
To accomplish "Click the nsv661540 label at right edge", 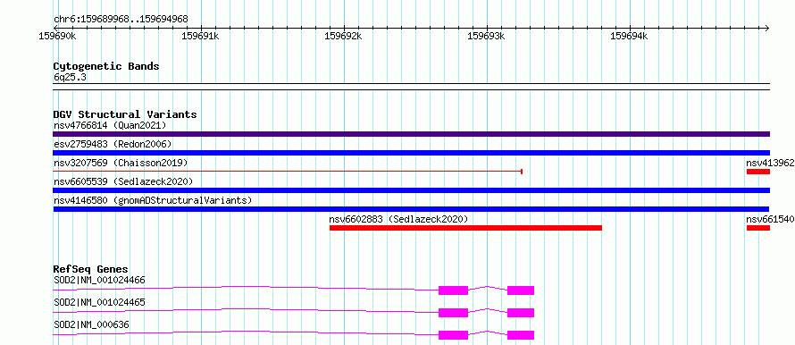I will point(770,219).
